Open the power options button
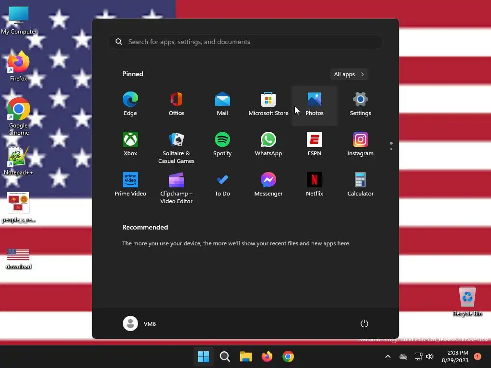 [364, 323]
